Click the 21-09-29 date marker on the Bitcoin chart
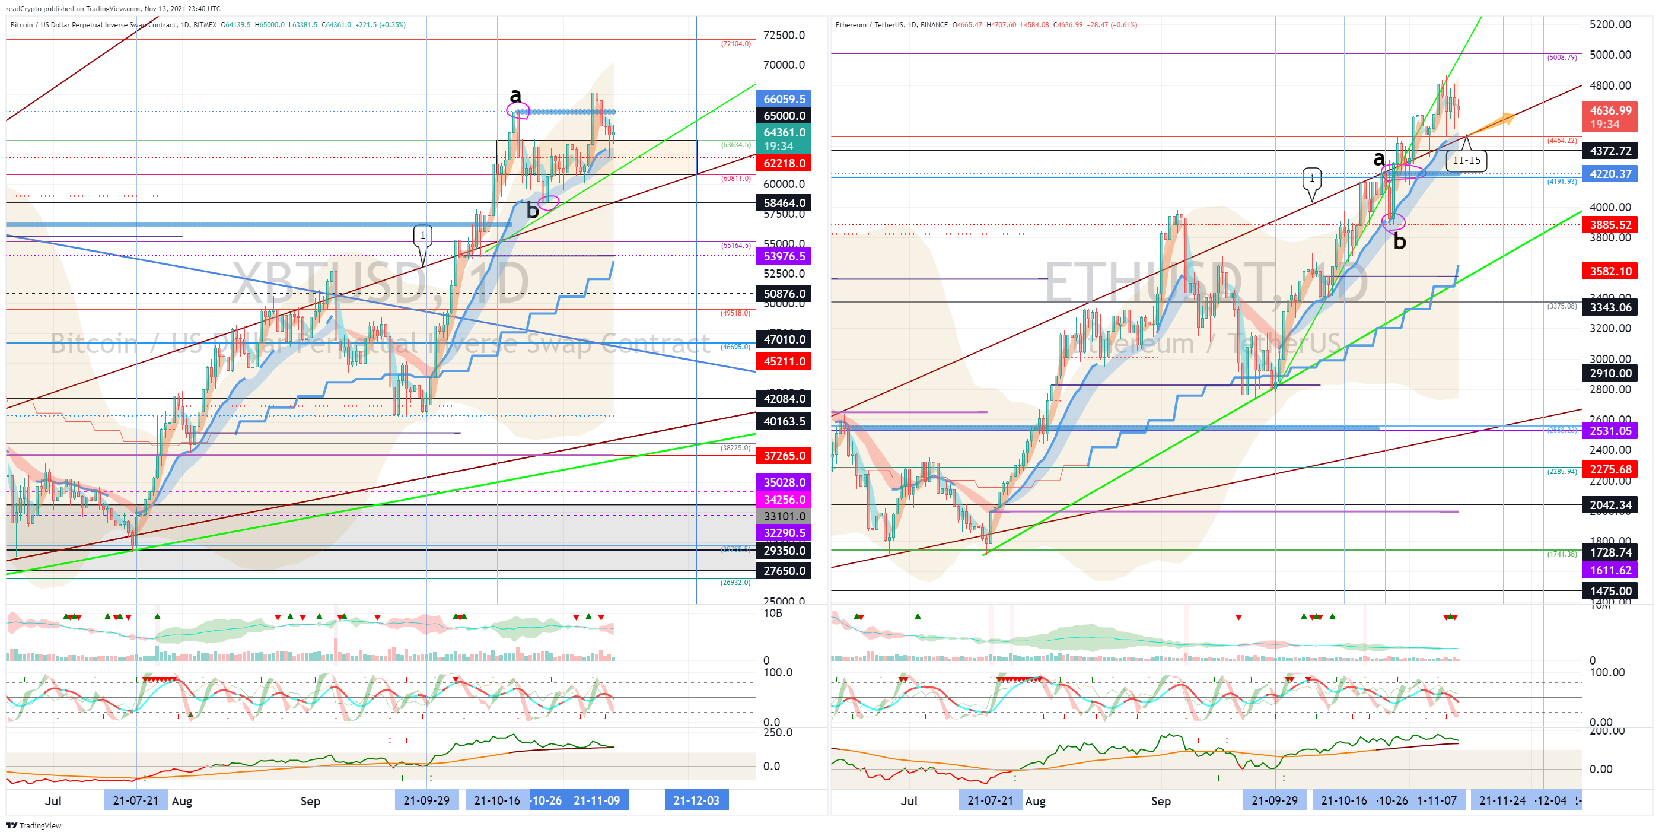 click(426, 800)
